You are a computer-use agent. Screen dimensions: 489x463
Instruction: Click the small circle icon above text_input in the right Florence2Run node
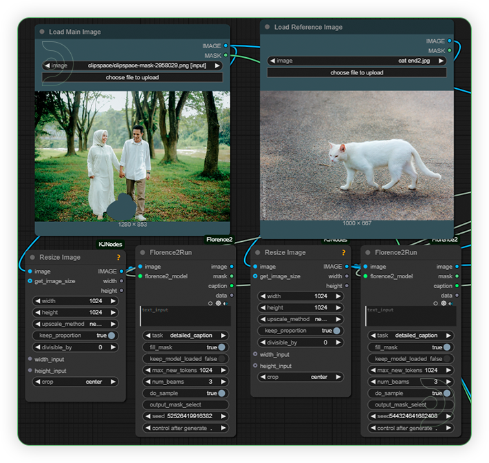tap(435, 303)
